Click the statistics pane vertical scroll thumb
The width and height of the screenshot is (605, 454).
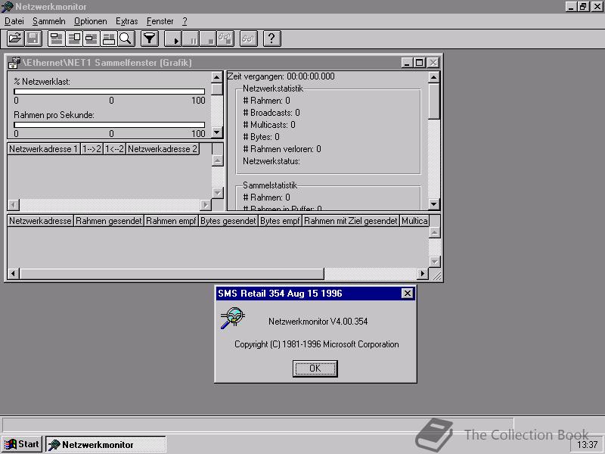434,101
